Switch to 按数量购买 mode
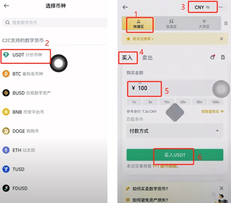The width and height of the screenshot is (231, 203). point(212,111)
